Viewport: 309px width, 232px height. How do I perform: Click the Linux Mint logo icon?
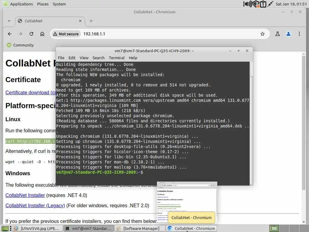tap(5, 4)
